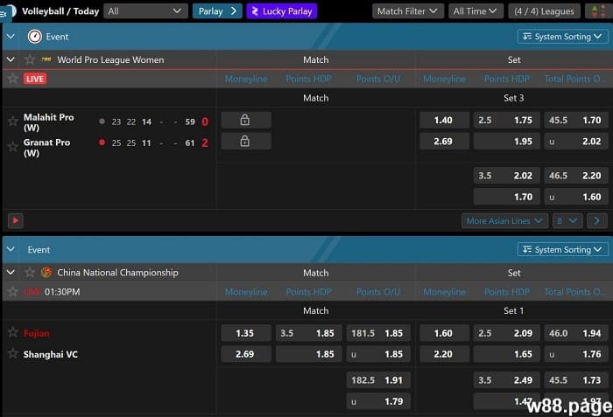Image resolution: width=613 pixels, height=417 pixels.
Task: Select Fujian match Moneyline 1.35
Action: point(246,333)
